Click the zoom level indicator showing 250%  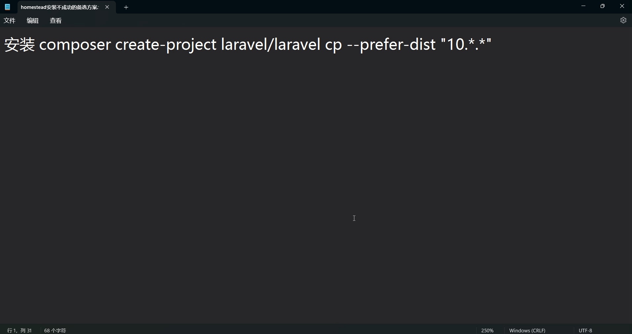(487, 330)
